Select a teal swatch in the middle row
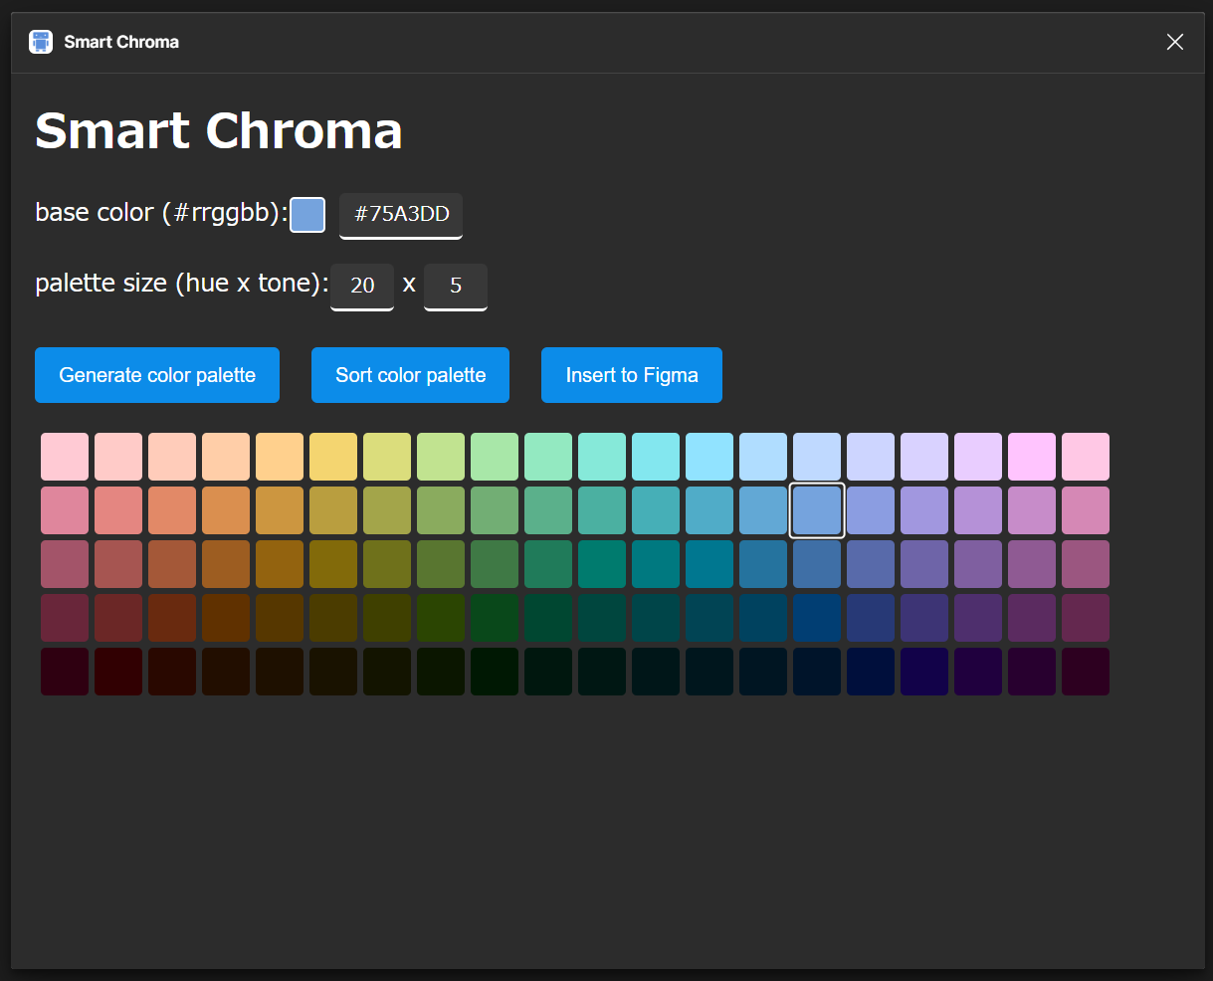The width and height of the screenshot is (1213, 981). coord(656,563)
